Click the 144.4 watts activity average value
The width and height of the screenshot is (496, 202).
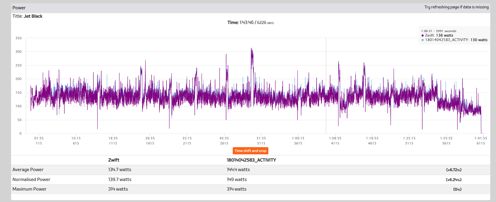pyautogui.click(x=238, y=170)
